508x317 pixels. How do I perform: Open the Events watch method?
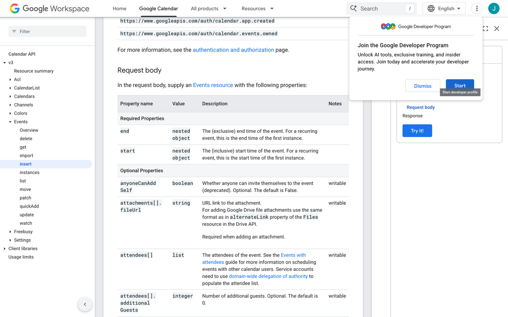pyautogui.click(x=26, y=223)
